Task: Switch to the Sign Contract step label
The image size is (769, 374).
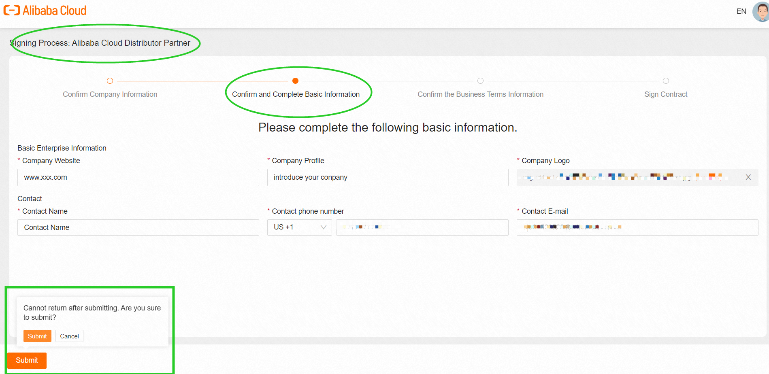Action: pos(665,94)
